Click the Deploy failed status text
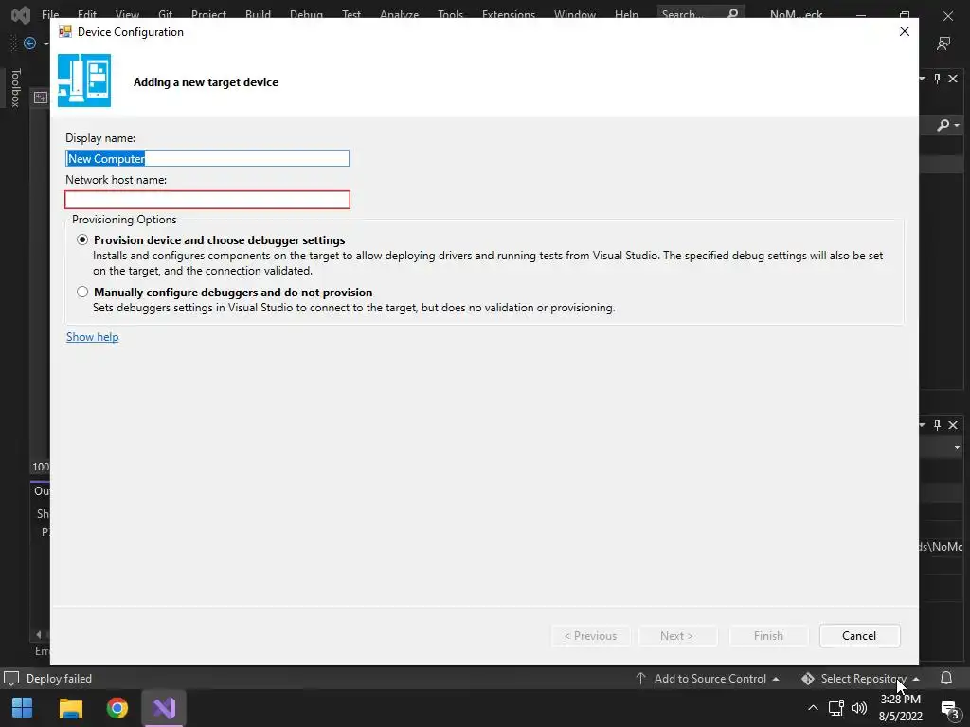The height and width of the screenshot is (727, 970). point(59,678)
